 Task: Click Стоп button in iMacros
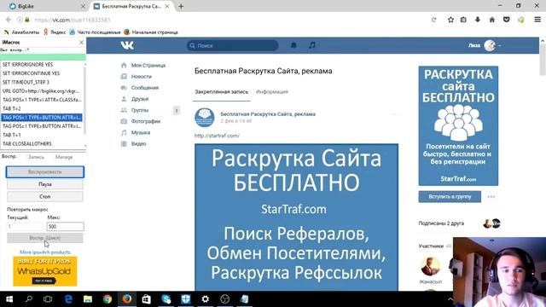45,197
